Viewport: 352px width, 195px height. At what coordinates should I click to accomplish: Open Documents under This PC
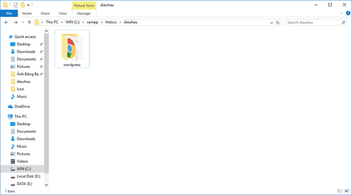click(x=26, y=131)
